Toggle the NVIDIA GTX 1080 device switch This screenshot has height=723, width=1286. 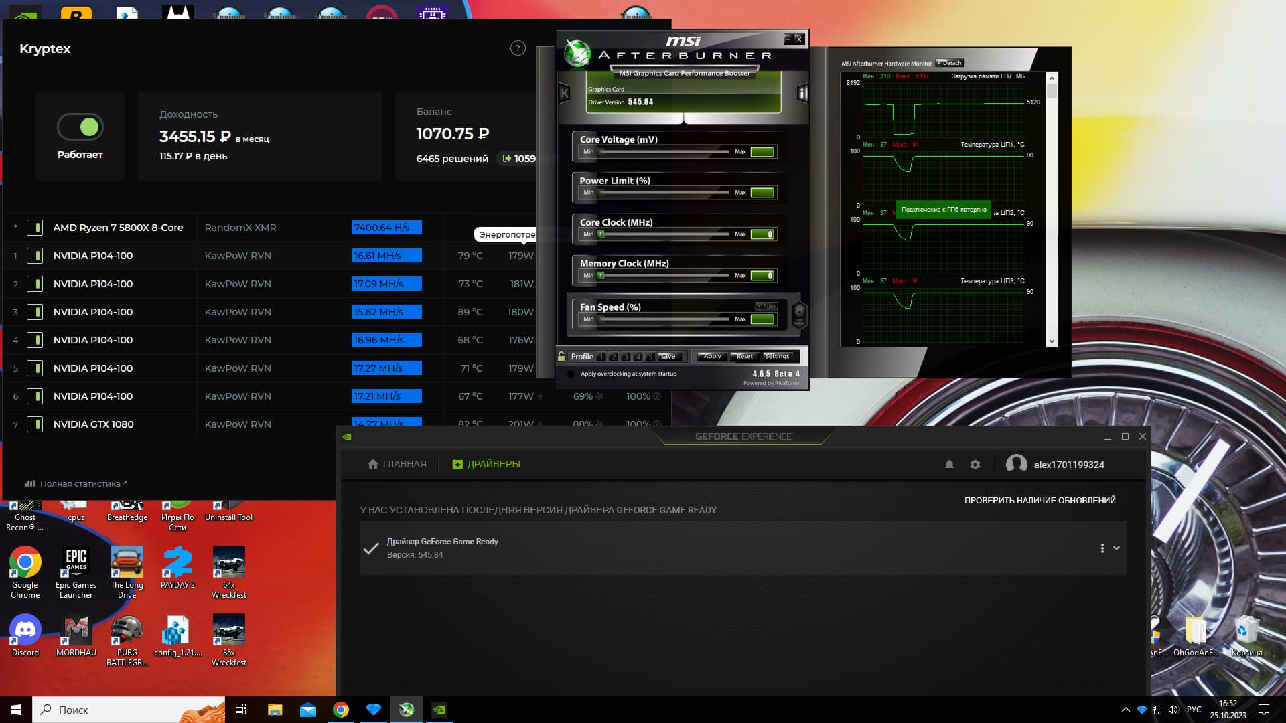35,424
